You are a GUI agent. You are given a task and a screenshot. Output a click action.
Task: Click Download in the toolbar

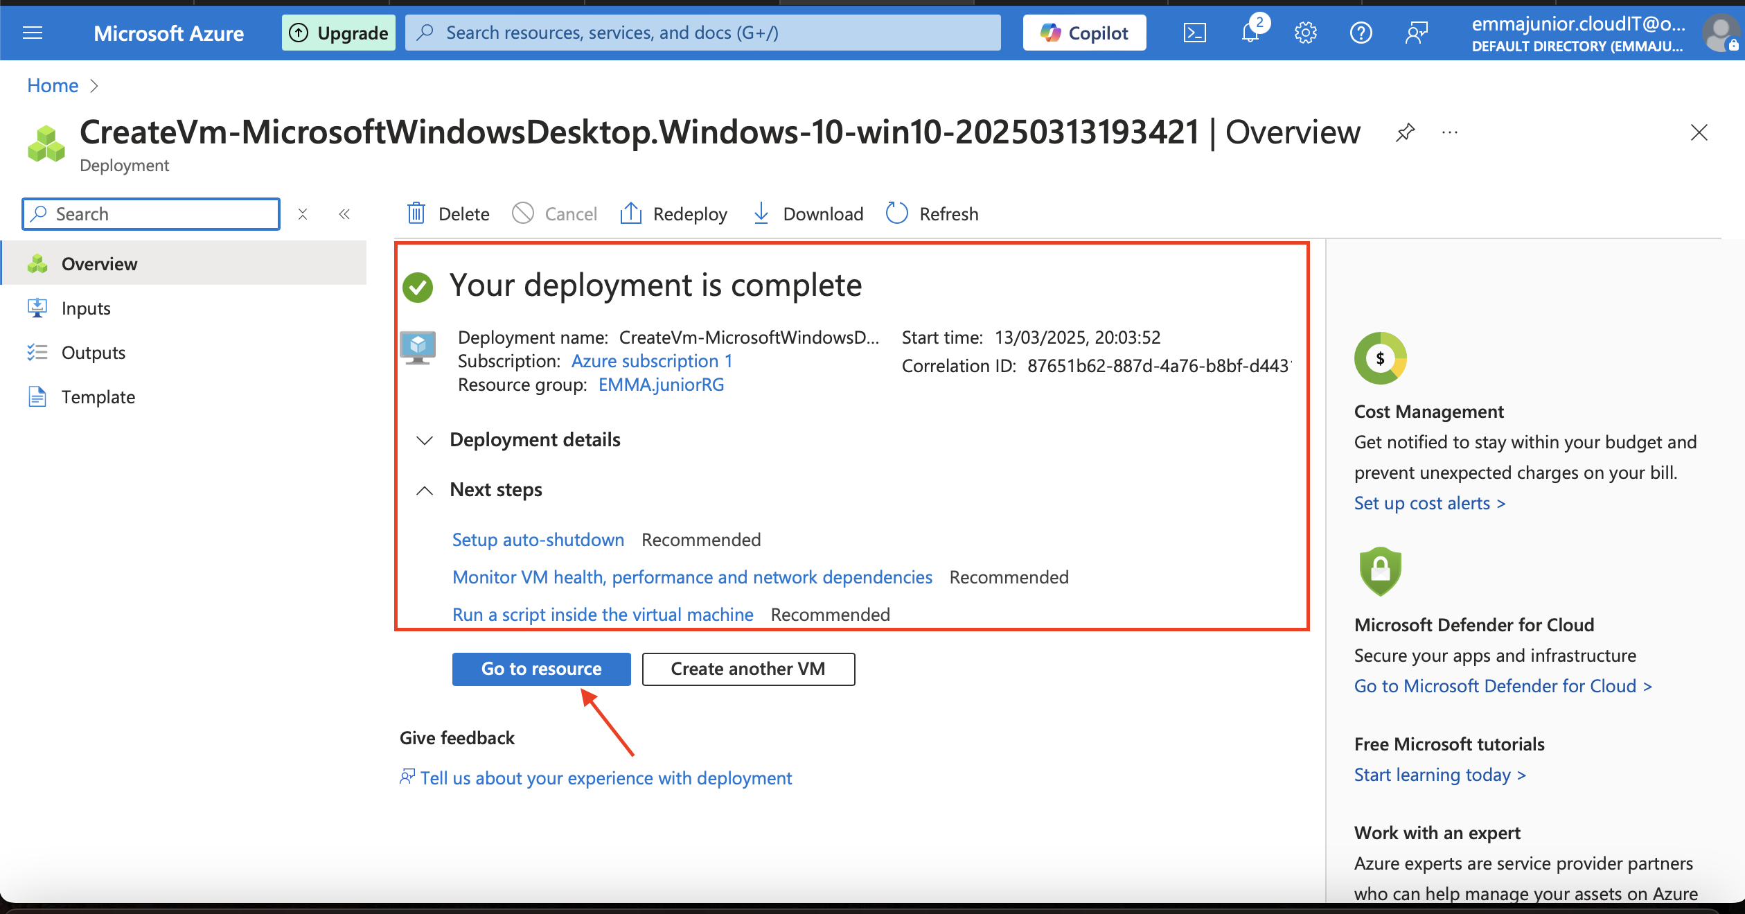(808, 213)
